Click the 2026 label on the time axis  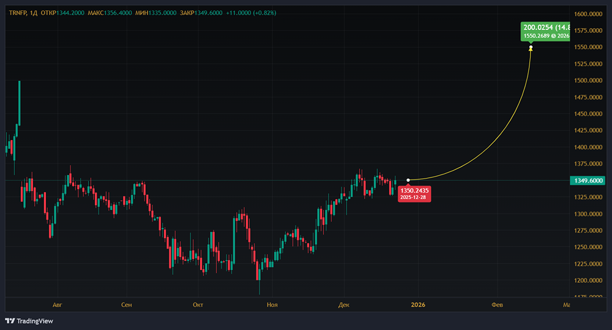pyautogui.click(x=418, y=304)
